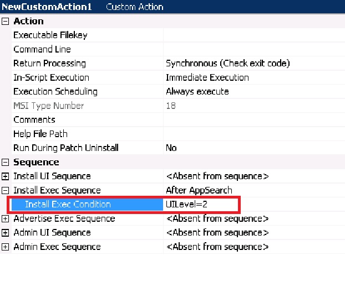Change the Run During Patch Uninstall value
The width and height of the screenshot is (345, 287).
[253, 148]
